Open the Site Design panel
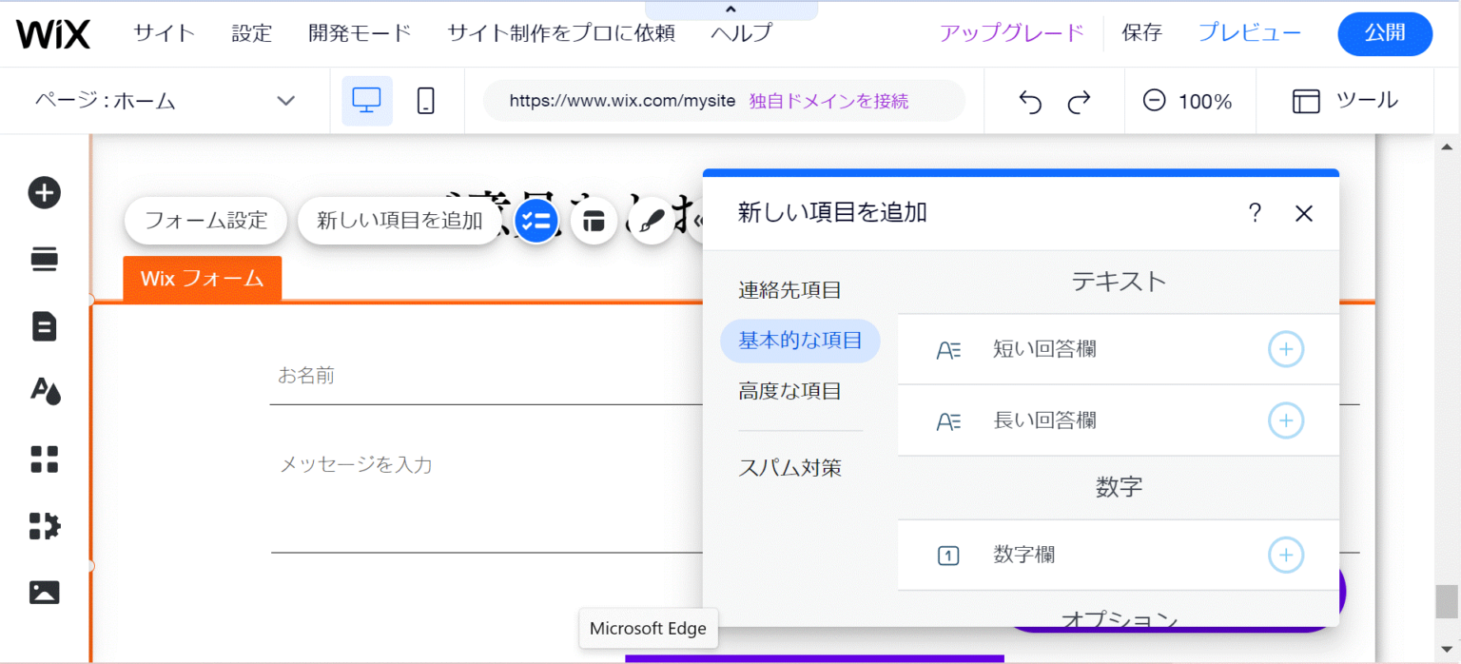 tap(44, 392)
